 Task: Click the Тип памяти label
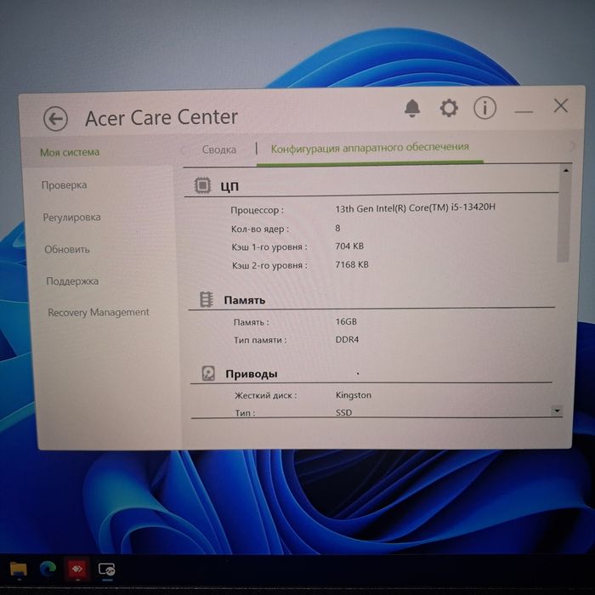pyautogui.click(x=260, y=340)
